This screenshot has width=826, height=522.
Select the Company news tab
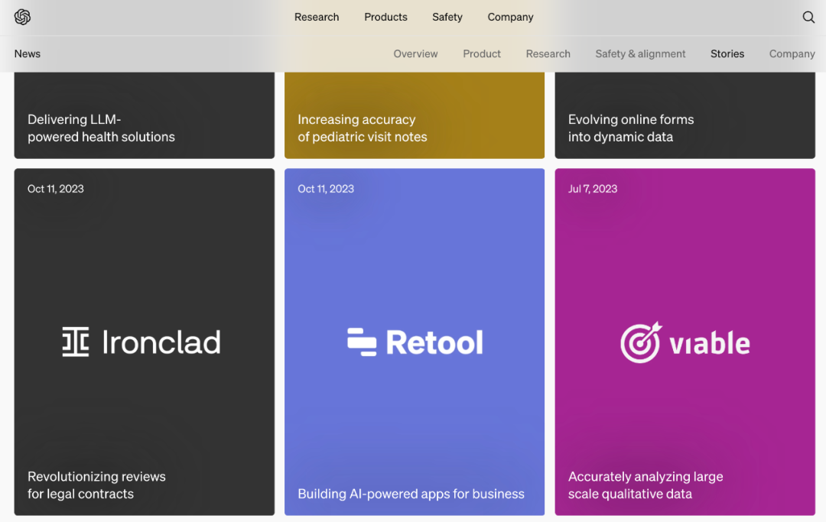[x=792, y=53]
